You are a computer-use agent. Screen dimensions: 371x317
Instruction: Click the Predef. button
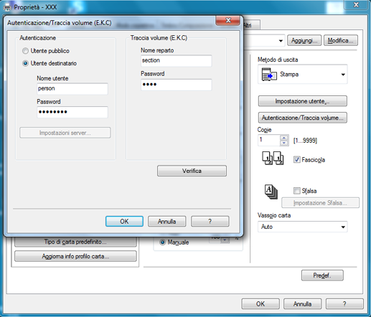tap(322, 275)
